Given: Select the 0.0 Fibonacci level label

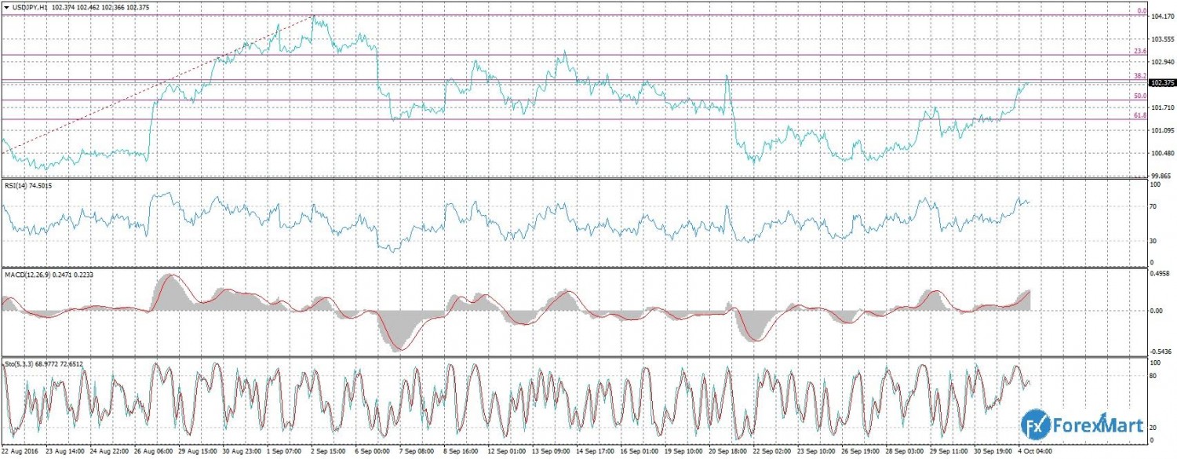Looking at the screenshot, I should [x=1142, y=11].
